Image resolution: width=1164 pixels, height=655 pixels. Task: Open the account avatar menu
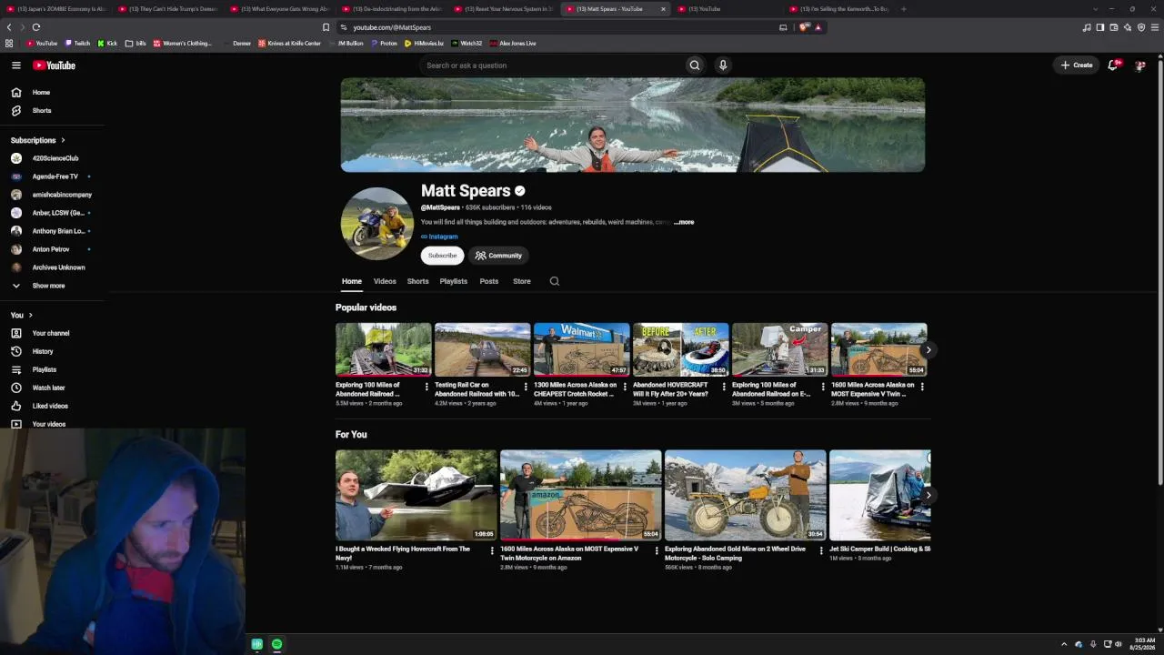pos(1140,65)
